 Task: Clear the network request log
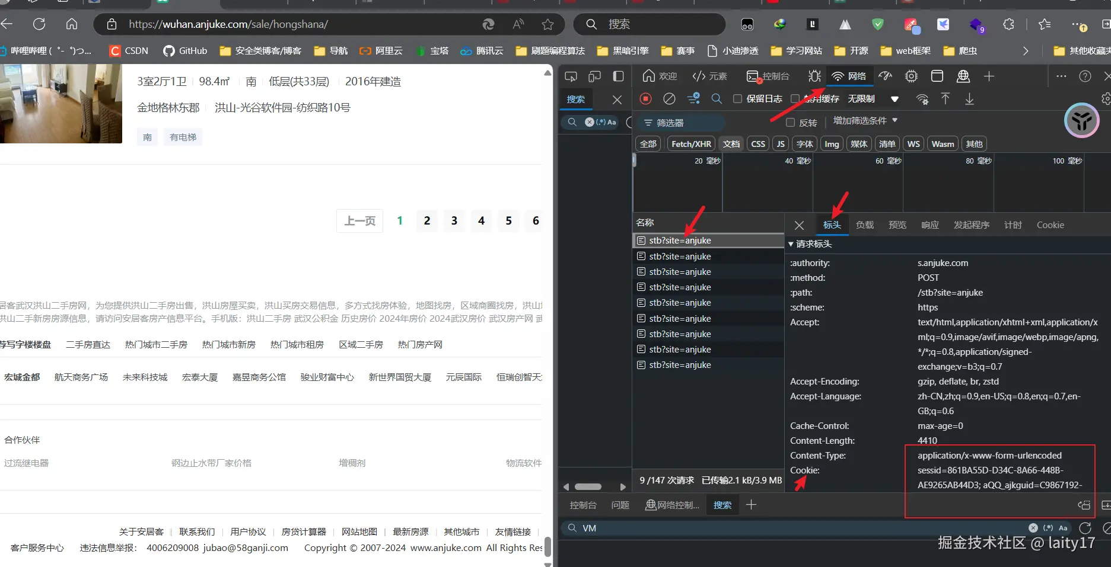[x=670, y=98]
